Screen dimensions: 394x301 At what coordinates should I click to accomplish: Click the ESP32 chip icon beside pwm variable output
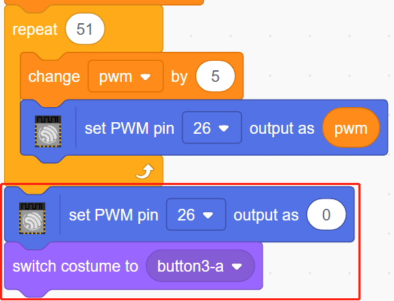click(48, 131)
